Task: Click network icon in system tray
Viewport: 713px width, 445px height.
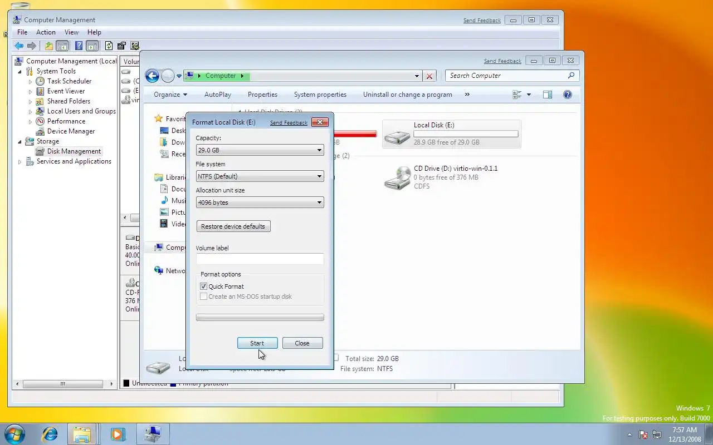Action: pyautogui.click(x=657, y=434)
